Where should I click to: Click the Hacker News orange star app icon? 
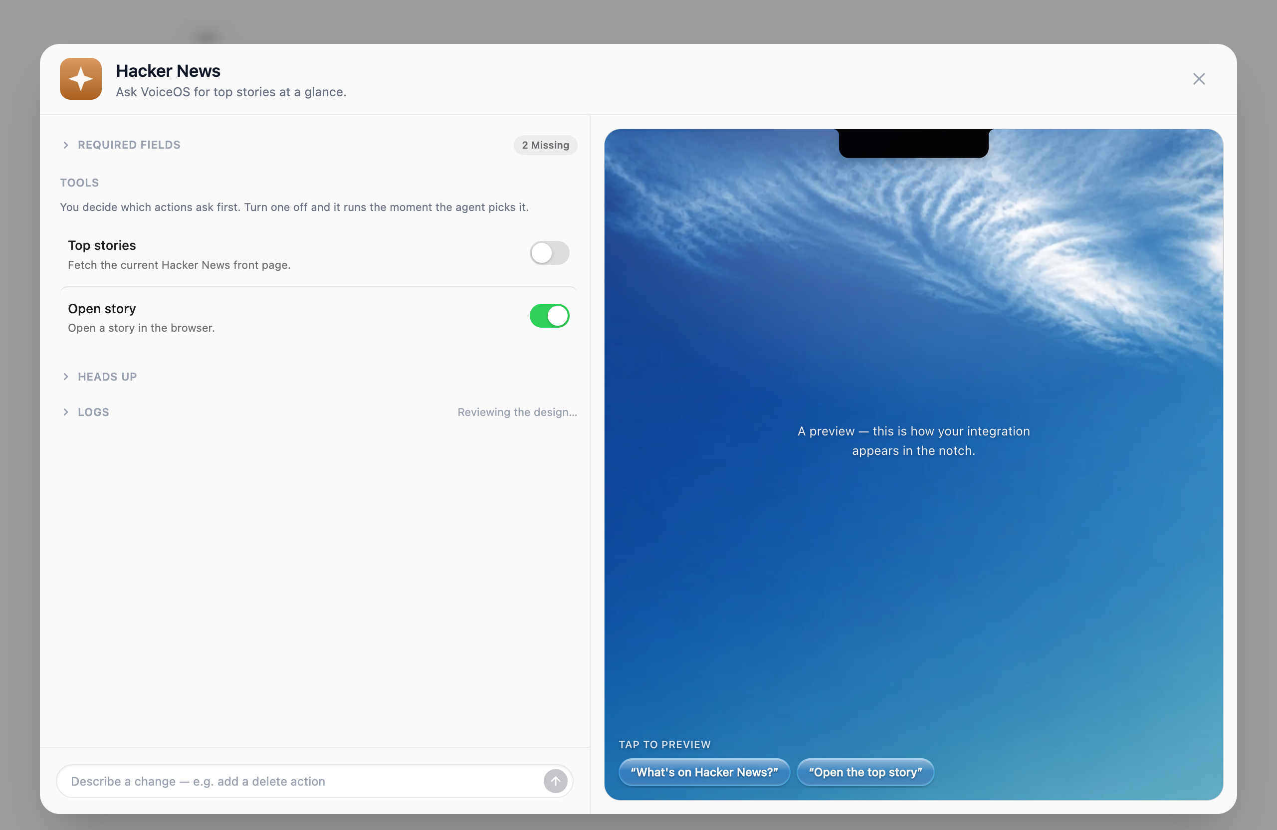80,79
